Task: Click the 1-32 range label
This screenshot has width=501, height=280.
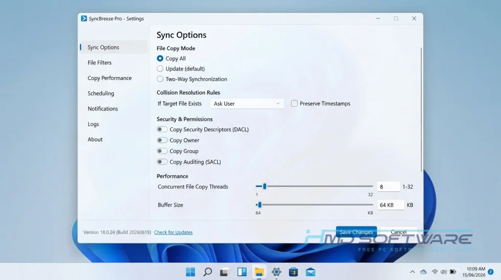Action: coord(408,187)
